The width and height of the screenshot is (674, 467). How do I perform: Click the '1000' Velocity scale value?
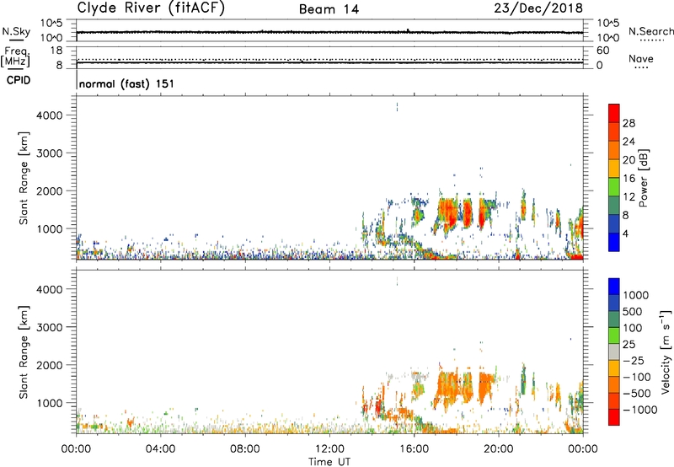(636, 295)
